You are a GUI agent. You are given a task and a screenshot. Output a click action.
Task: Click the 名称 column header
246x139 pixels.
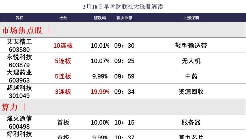(x=19, y=18)
